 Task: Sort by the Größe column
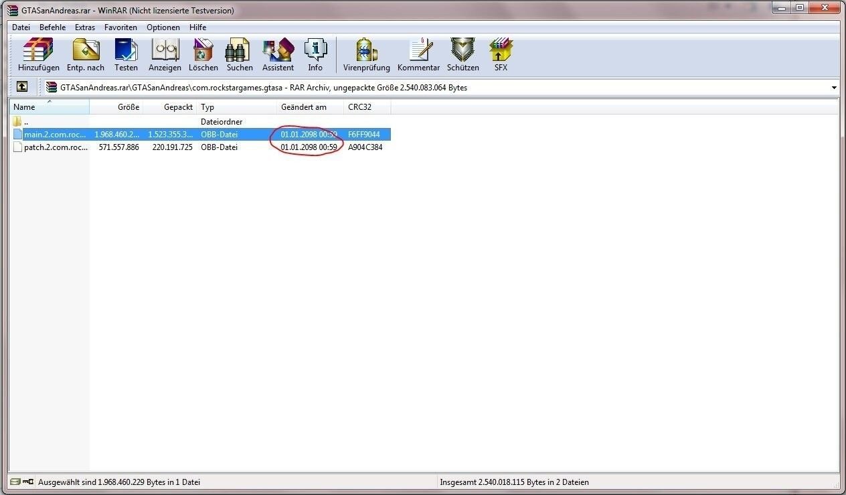pos(116,107)
